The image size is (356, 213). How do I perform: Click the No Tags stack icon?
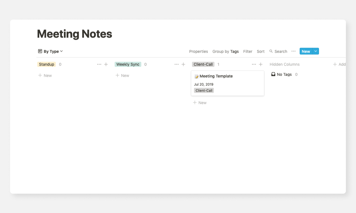[x=273, y=74]
